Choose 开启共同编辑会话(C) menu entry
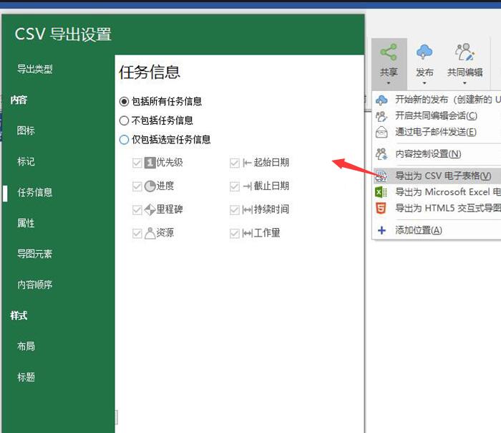 [x=438, y=116]
